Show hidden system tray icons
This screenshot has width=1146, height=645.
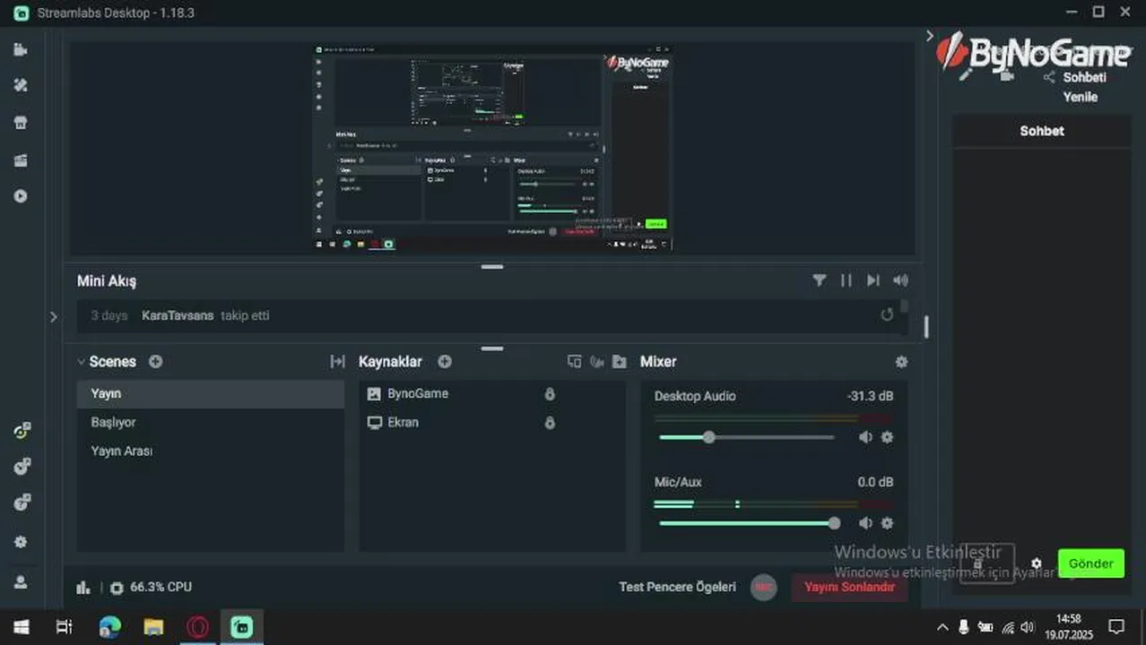click(x=942, y=627)
